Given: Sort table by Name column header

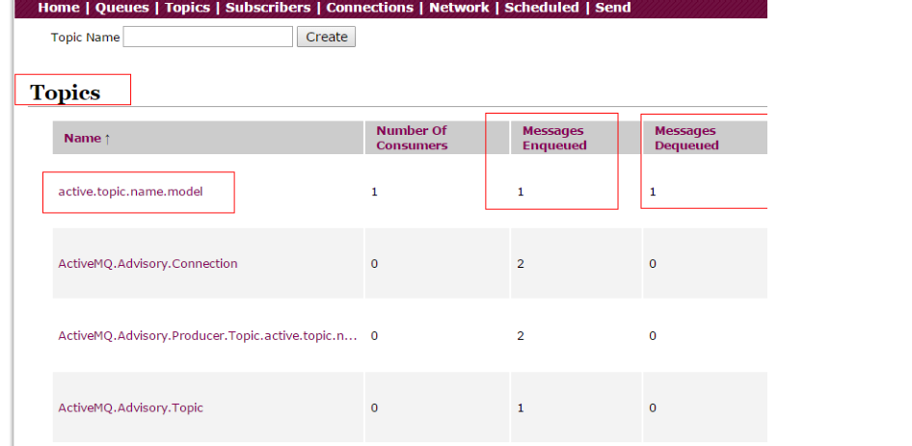Looking at the screenshot, I should coord(87,139).
